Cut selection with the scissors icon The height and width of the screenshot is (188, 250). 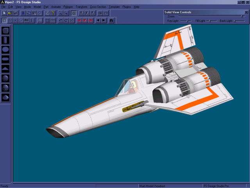tap(23, 13)
